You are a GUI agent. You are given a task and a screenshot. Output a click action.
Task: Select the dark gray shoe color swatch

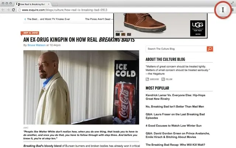pyautogui.click(x=129, y=34)
